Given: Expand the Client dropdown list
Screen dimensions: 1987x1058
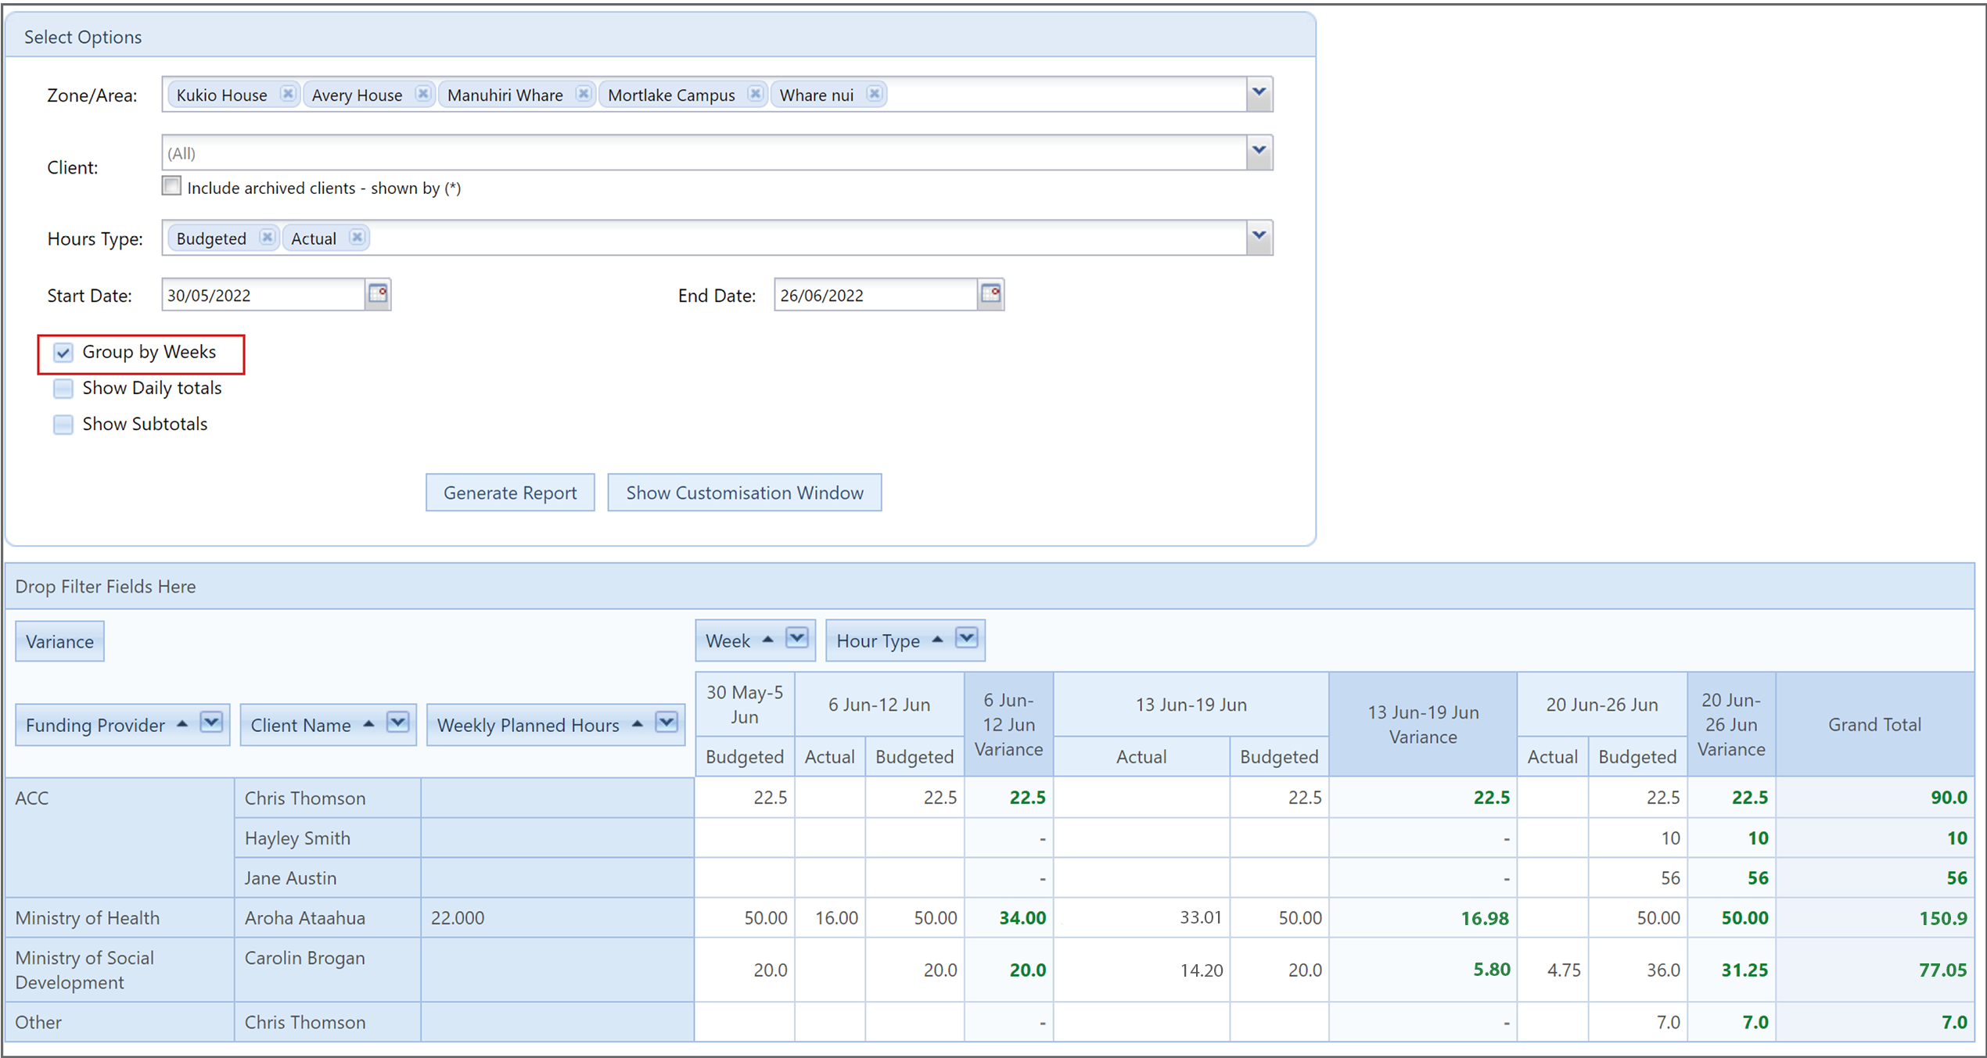Looking at the screenshot, I should [x=1259, y=152].
